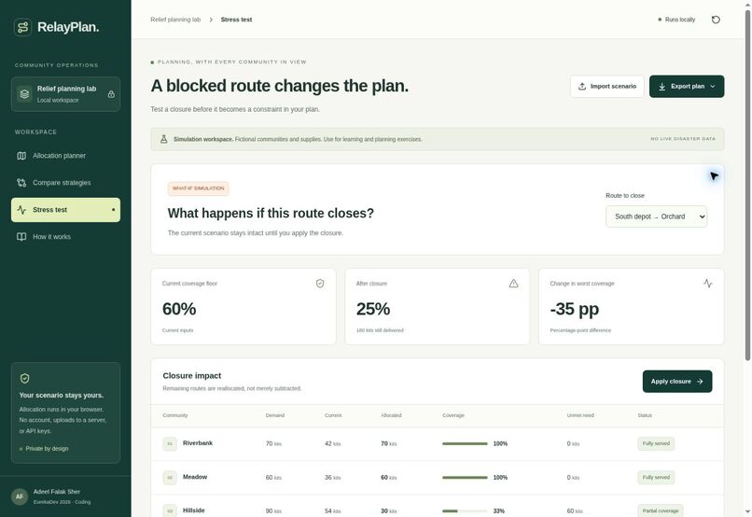Go to Relief planning lab breadcrumb

(x=175, y=20)
